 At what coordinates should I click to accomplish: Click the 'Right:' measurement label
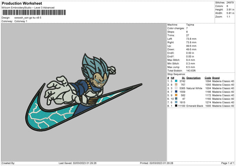(171, 42)
